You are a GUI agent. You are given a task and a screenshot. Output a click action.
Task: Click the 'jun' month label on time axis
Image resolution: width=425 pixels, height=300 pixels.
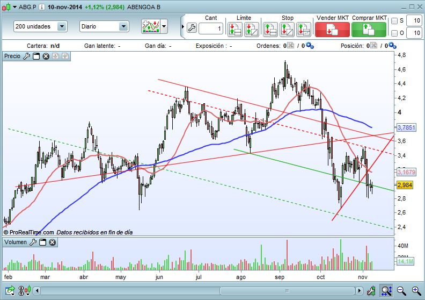pos(159,277)
